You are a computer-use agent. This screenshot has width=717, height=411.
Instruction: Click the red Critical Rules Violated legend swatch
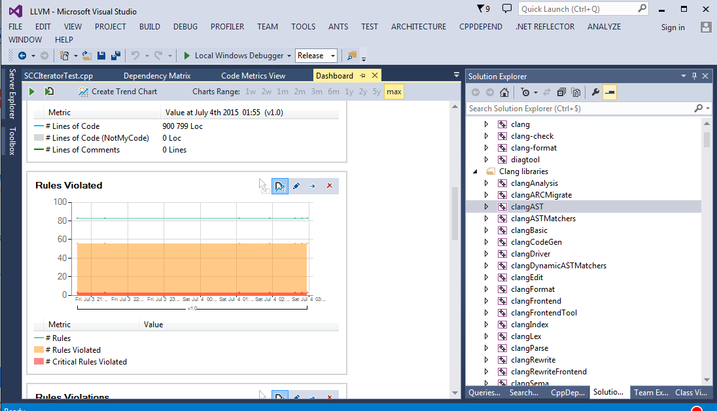(x=39, y=361)
